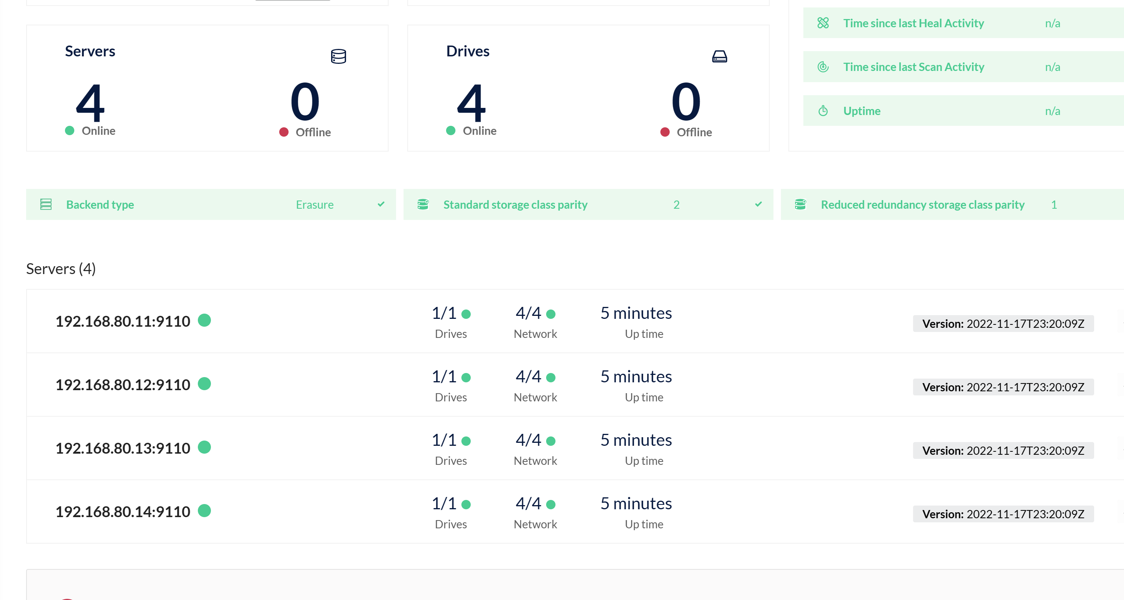1124x600 pixels.
Task: Click the 5 minutes uptime for 192.168.80.13
Action: (636, 440)
